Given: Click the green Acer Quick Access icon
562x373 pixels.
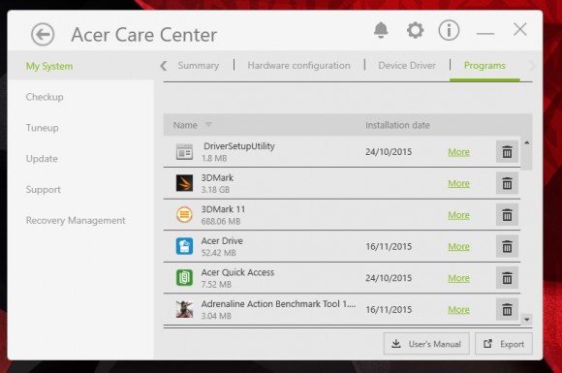Looking at the screenshot, I should 184,278.
